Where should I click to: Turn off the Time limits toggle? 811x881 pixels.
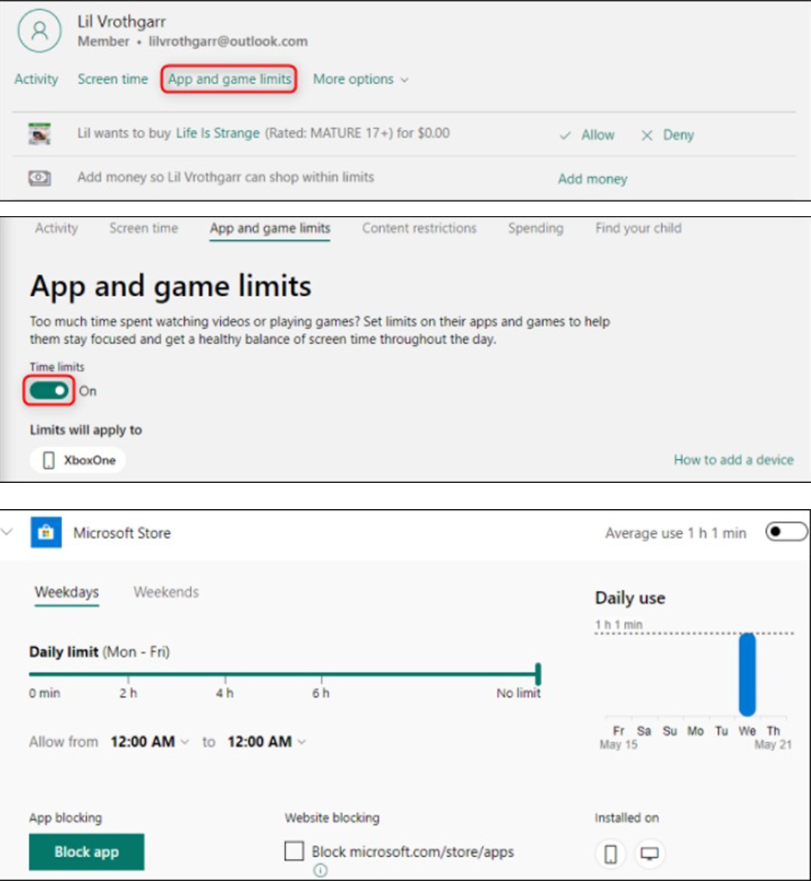coord(49,391)
